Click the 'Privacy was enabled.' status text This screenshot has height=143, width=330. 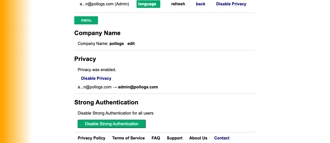97,70
